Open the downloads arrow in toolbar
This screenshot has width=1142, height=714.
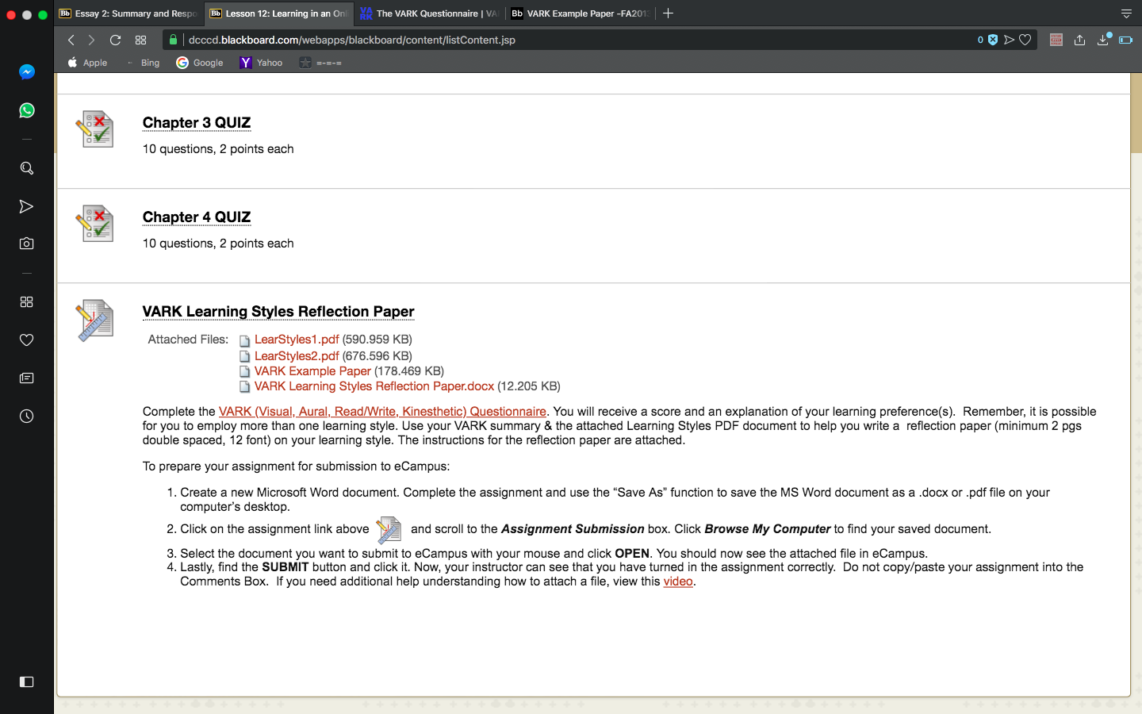pos(1102,40)
